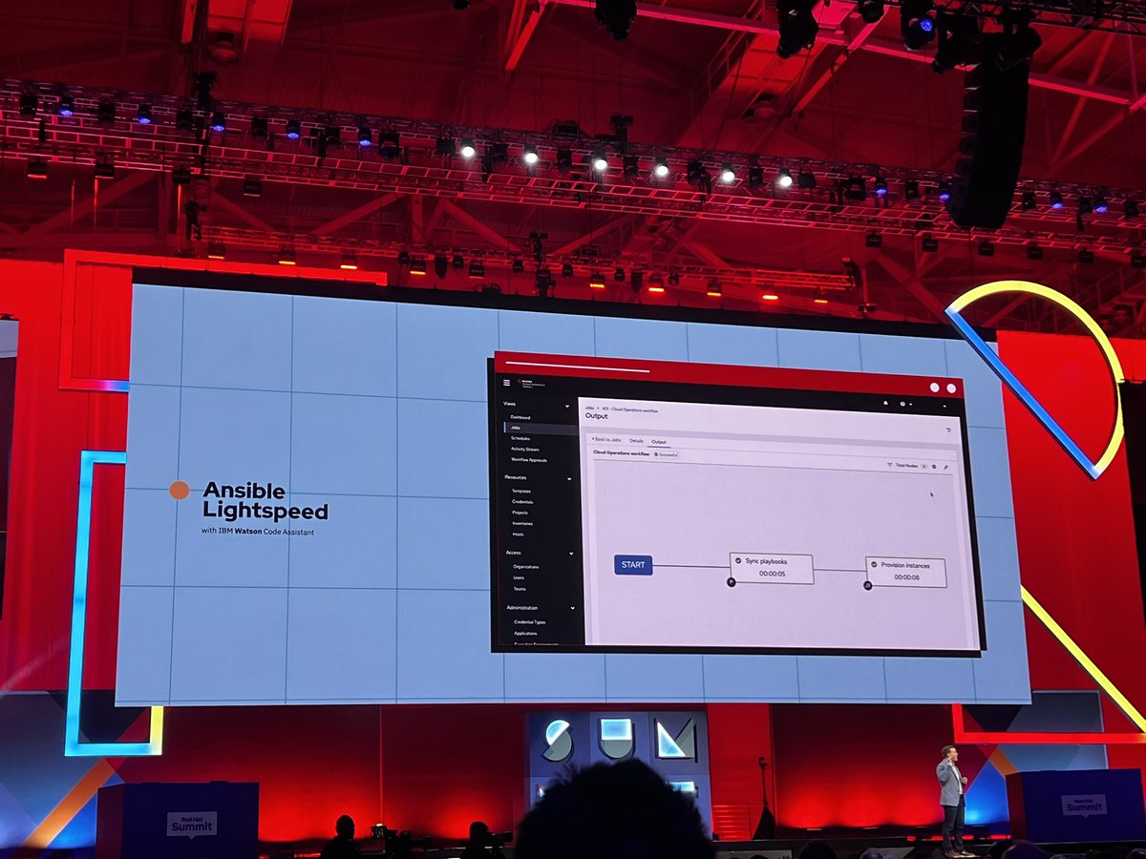
Task: Click the Cloud Operations workflow title text
Action: pyautogui.click(x=621, y=453)
